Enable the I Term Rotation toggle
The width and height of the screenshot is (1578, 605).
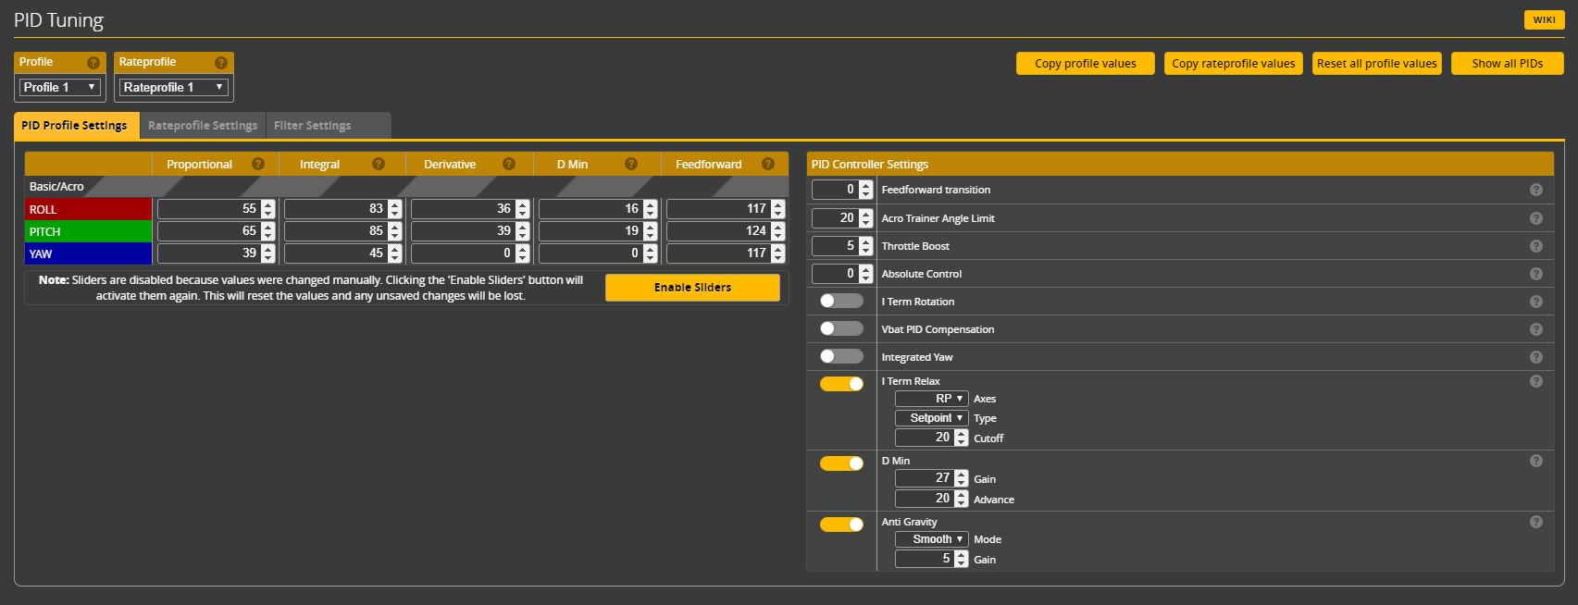(840, 301)
